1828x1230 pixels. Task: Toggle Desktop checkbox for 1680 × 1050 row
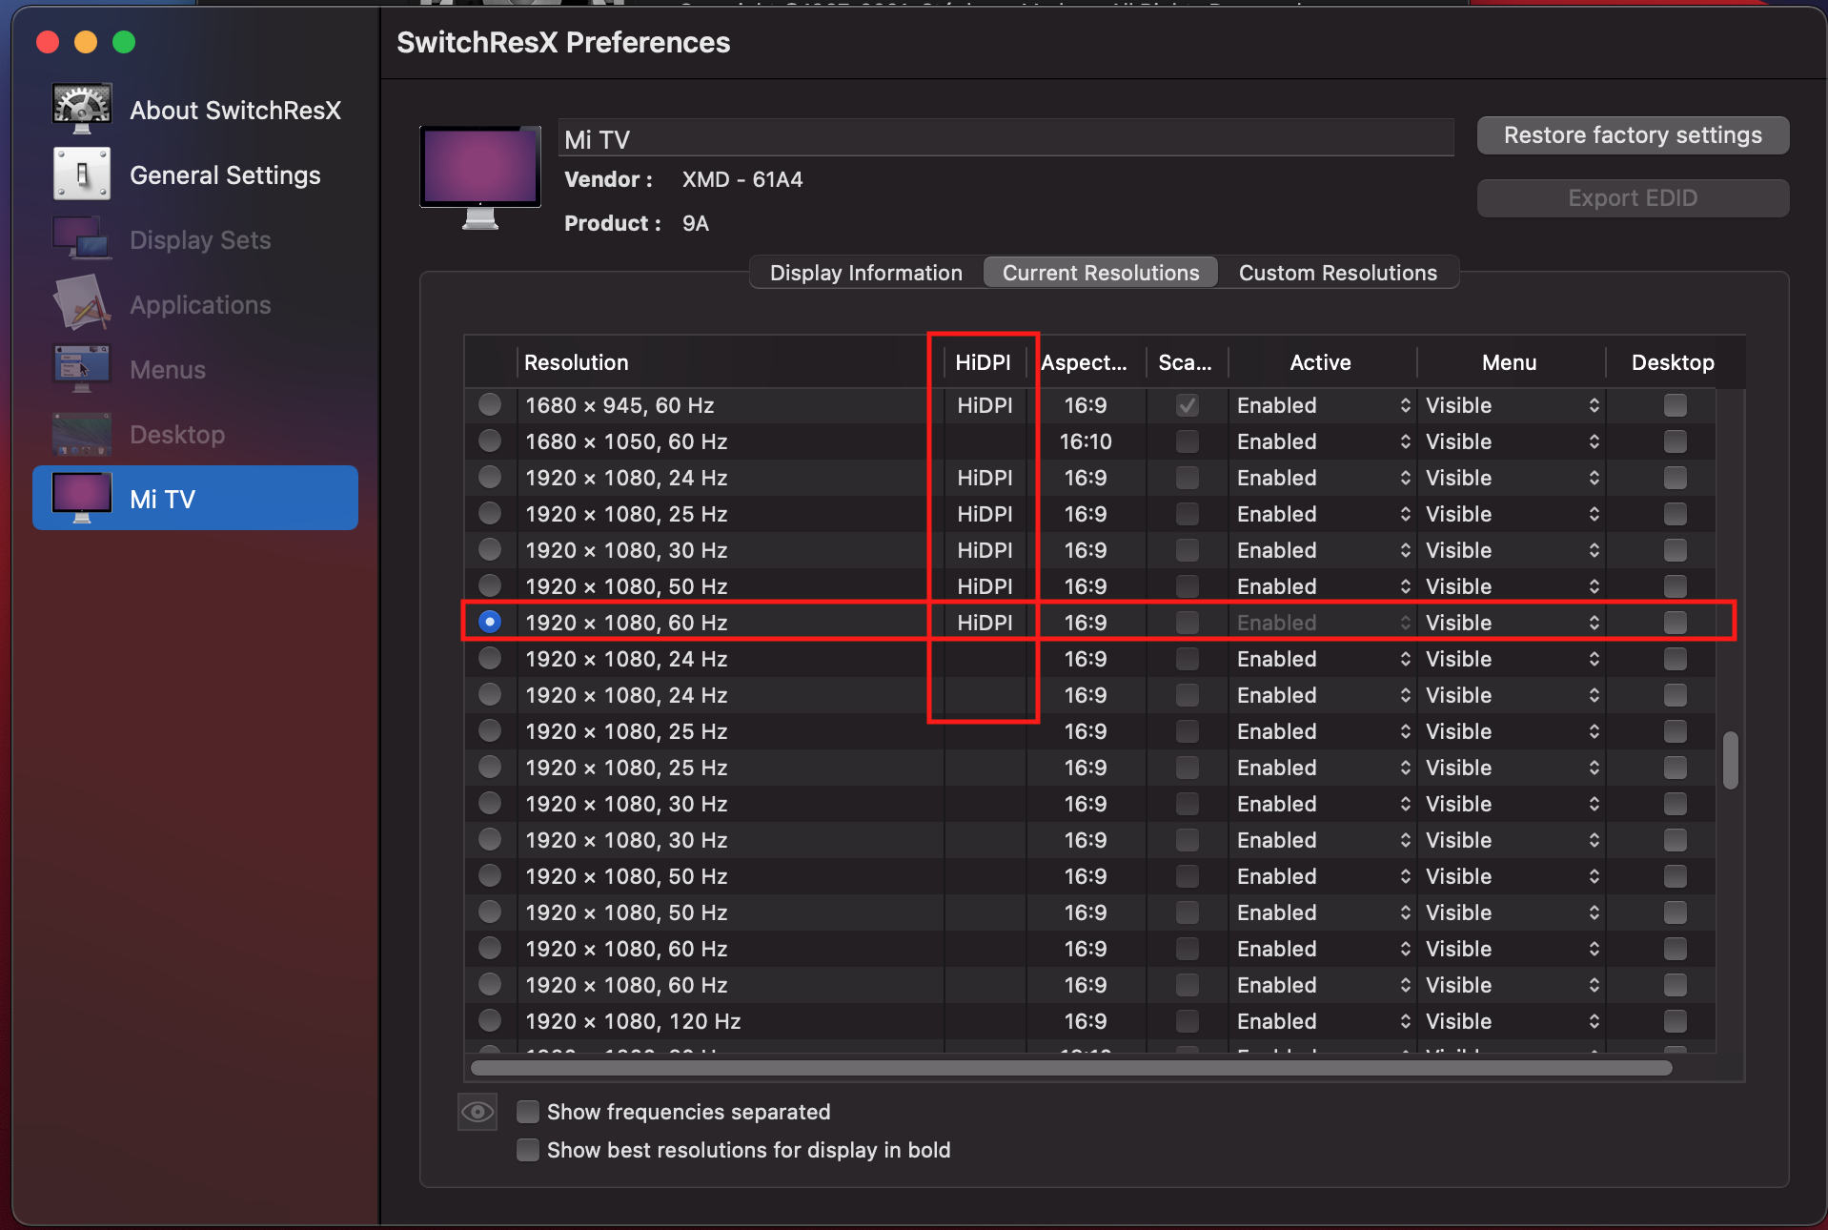pos(1675,441)
